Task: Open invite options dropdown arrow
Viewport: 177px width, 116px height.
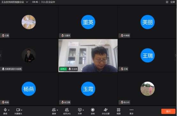Action: pos(57,110)
